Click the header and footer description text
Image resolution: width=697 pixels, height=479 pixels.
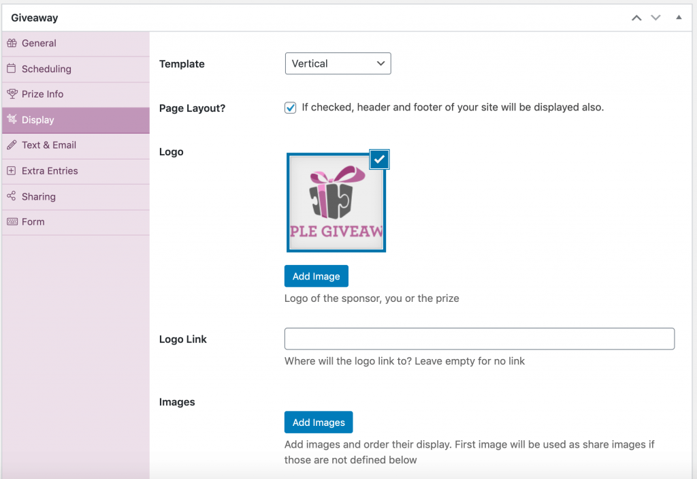click(453, 107)
